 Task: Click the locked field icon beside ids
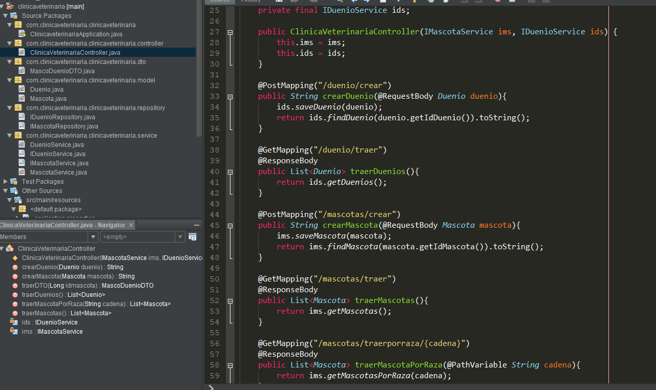pos(14,322)
